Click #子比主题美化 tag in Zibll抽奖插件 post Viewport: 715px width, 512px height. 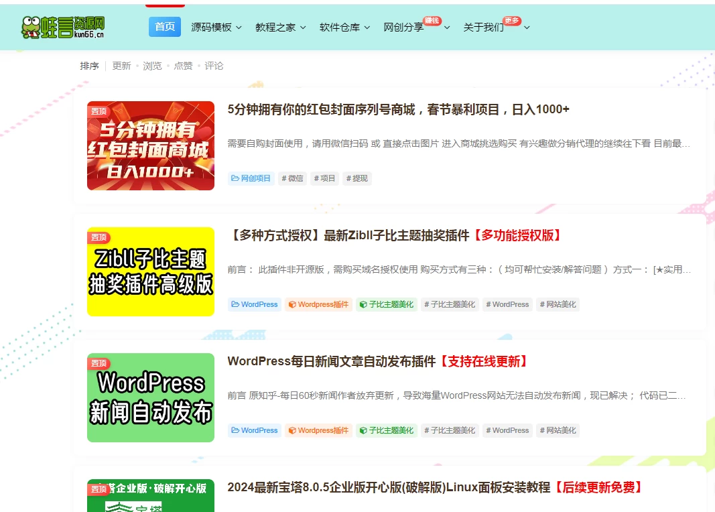[450, 304]
